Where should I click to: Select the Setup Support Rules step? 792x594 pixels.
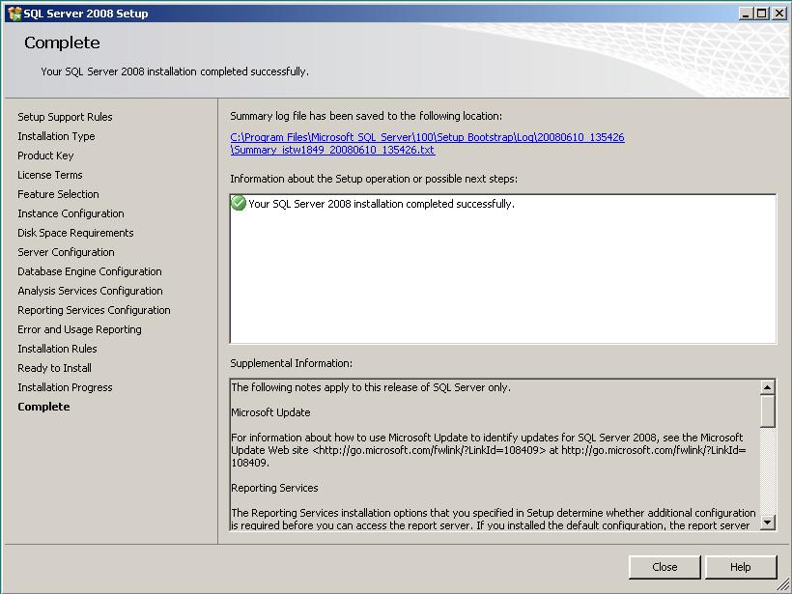tap(65, 117)
